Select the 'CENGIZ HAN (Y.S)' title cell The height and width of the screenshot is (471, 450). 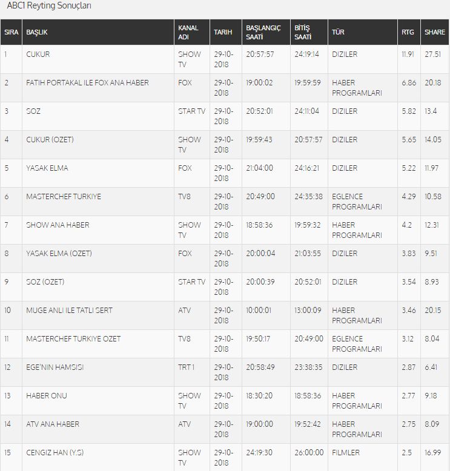click(x=55, y=453)
